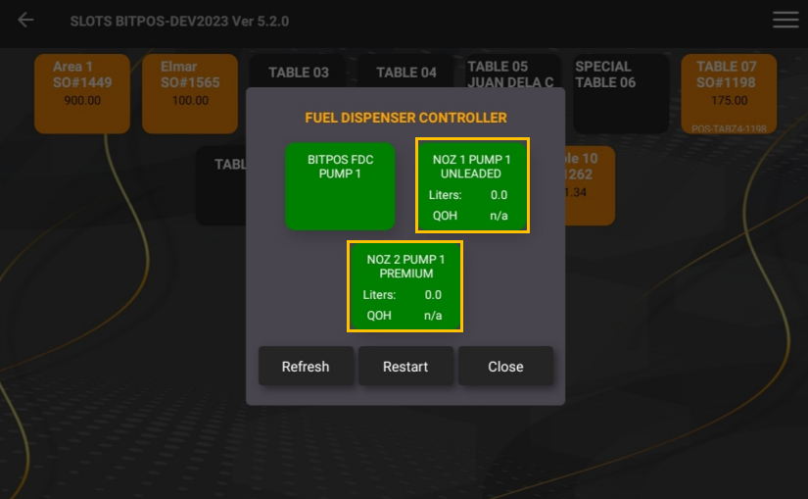Select the TABLE 04 slot
808x499 pixels.
tap(406, 72)
